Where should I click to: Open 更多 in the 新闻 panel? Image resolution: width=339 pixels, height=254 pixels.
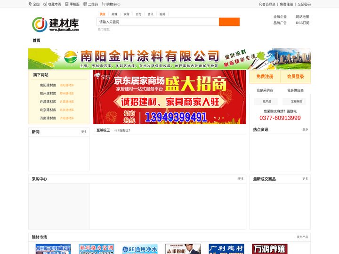pyautogui.click(x=84, y=132)
